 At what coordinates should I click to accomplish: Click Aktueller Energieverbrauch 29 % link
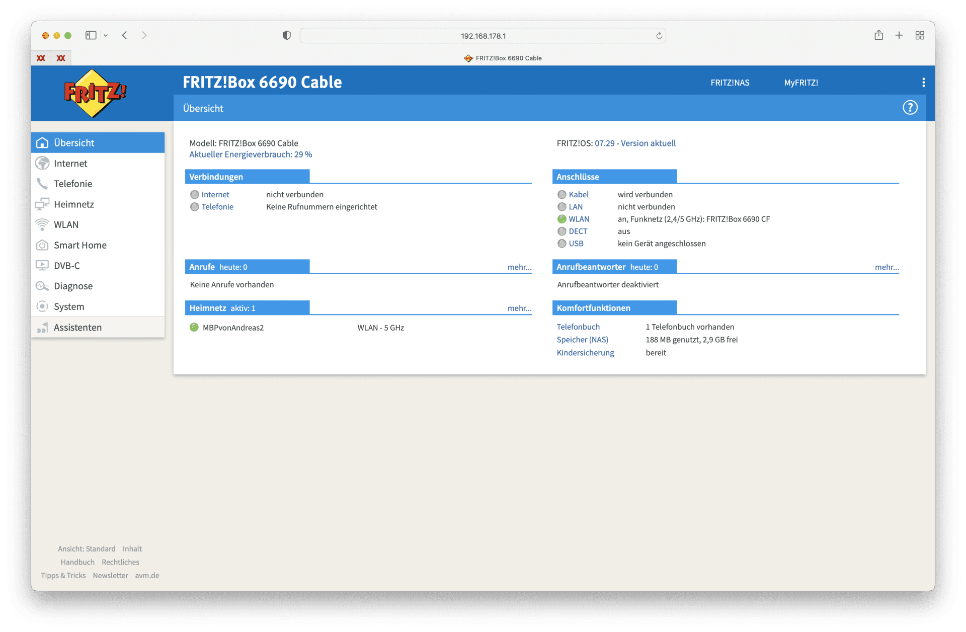pyautogui.click(x=251, y=154)
